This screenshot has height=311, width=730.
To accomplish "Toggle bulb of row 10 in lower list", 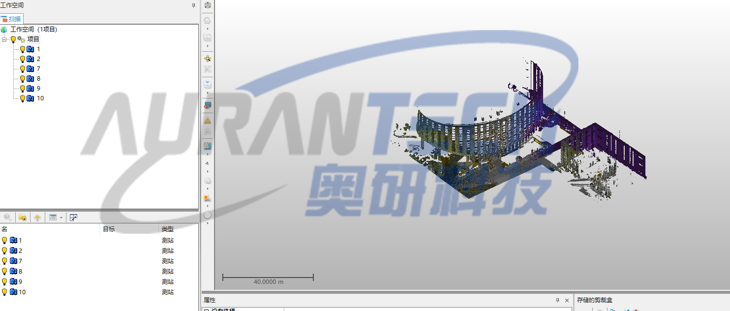I will click(x=5, y=292).
